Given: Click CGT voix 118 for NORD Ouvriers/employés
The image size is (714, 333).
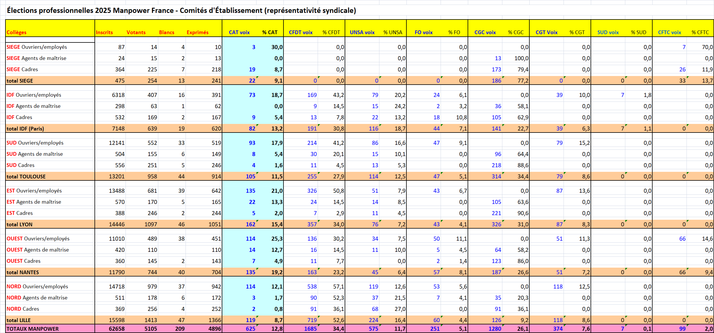Looking at the screenshot, I should click(558, 287).
